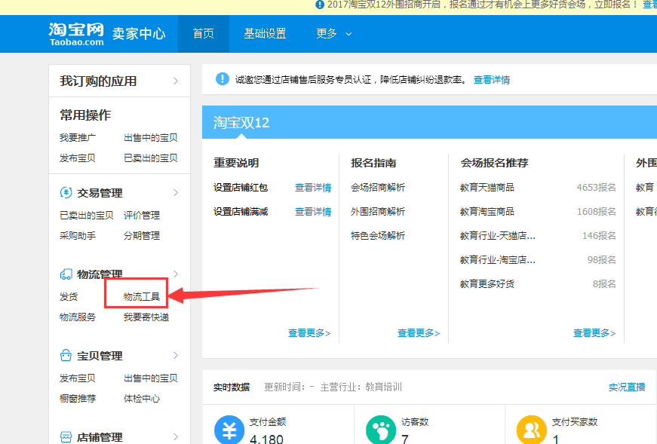Open 出售中的宝贝 under 常用操作
Viewport: 657px width, 444px height.
click(x=150, y=138)
